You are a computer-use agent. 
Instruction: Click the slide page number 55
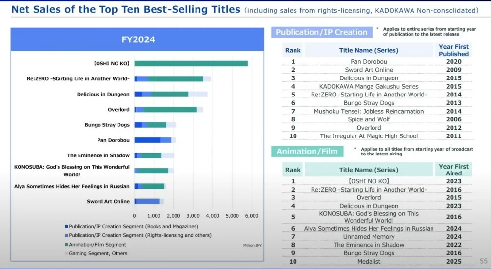484,261
